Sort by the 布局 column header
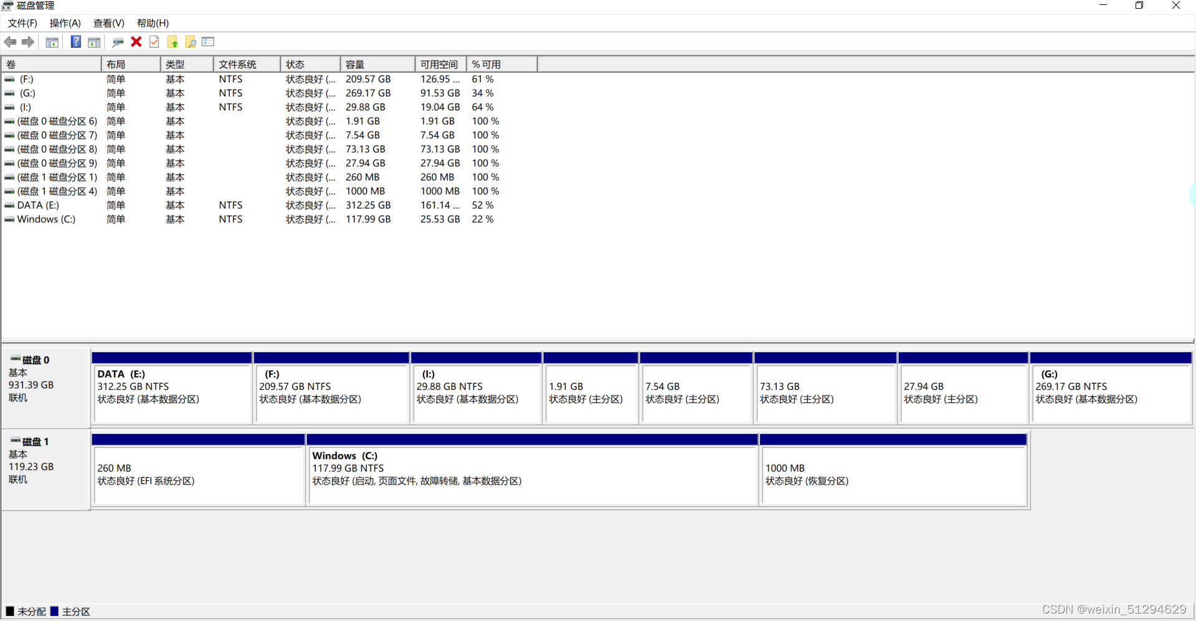1196x621 pixels. tap(131, 64)
